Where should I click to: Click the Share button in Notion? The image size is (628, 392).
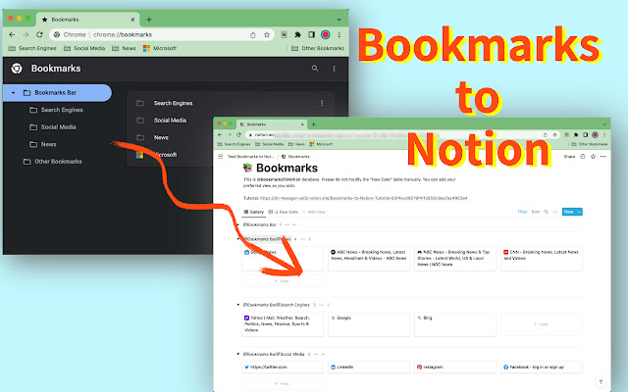(569, 157)
